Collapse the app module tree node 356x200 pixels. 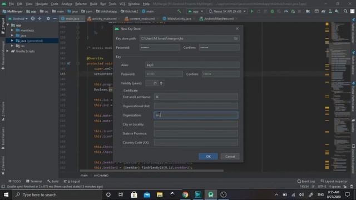click(8, 25)
